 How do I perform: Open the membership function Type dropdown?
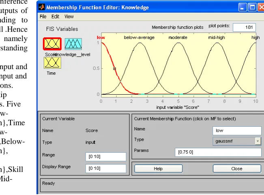click(x=258, y=141)
